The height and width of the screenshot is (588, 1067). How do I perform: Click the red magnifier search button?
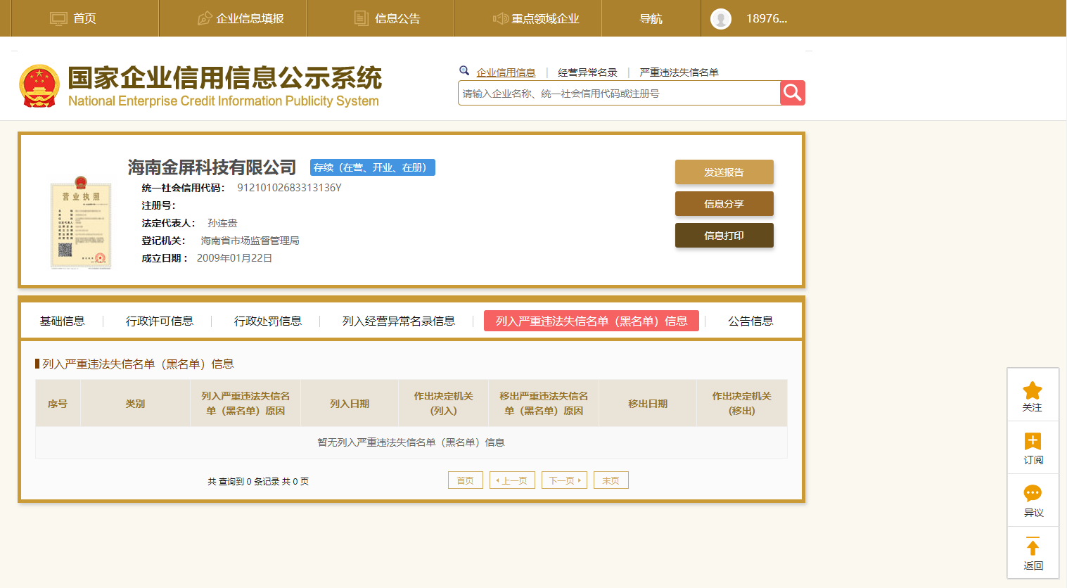(x=793, y=93)
